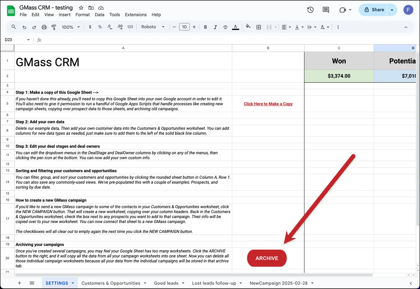Switch to Good leads tab
The image size is (420, 289).
tap(169, 283)
